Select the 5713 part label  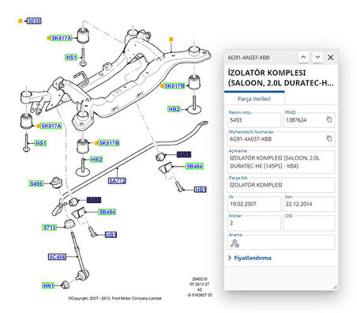[x=50, y=227]
